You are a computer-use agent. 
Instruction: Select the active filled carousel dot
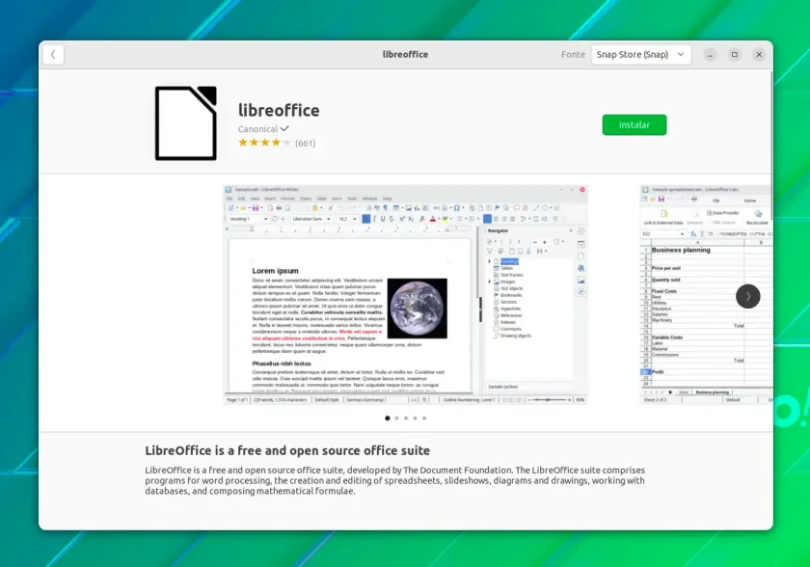click(388, 418)
